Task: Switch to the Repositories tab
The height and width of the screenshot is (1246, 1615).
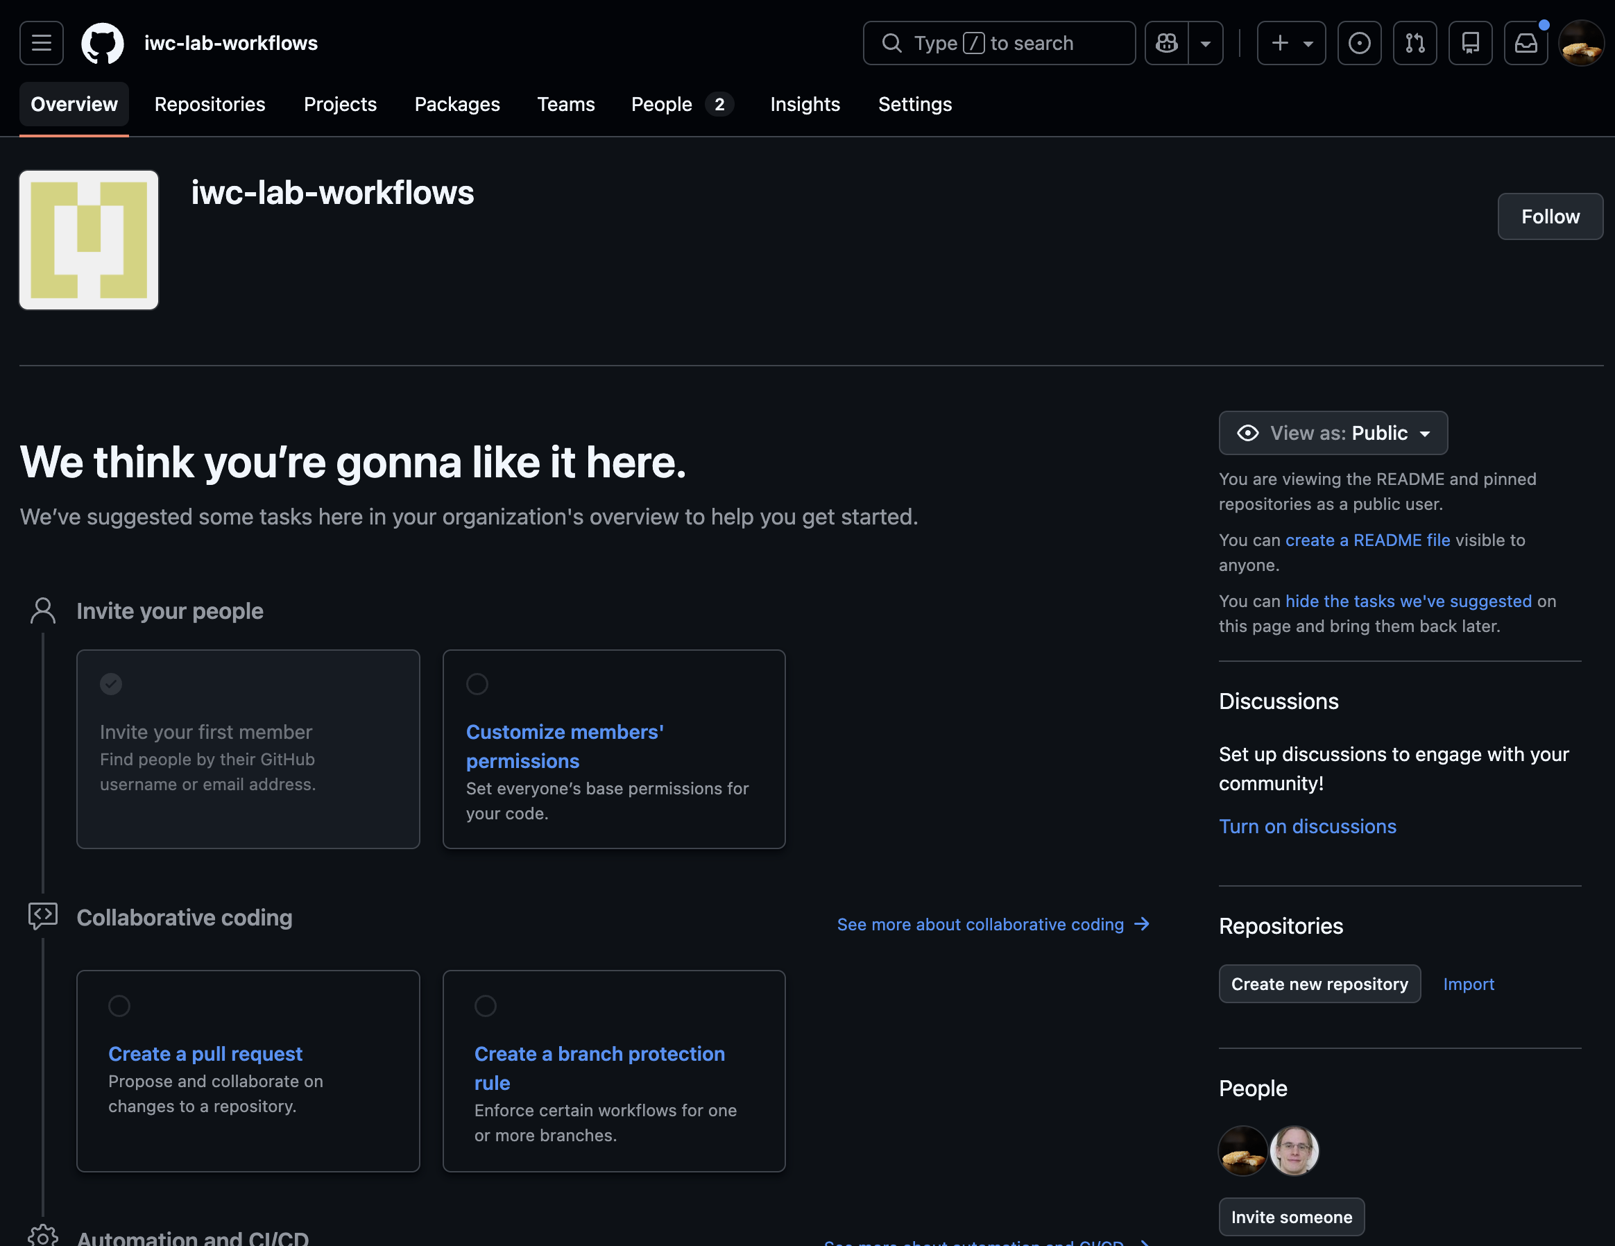Action: coord(210,104)
